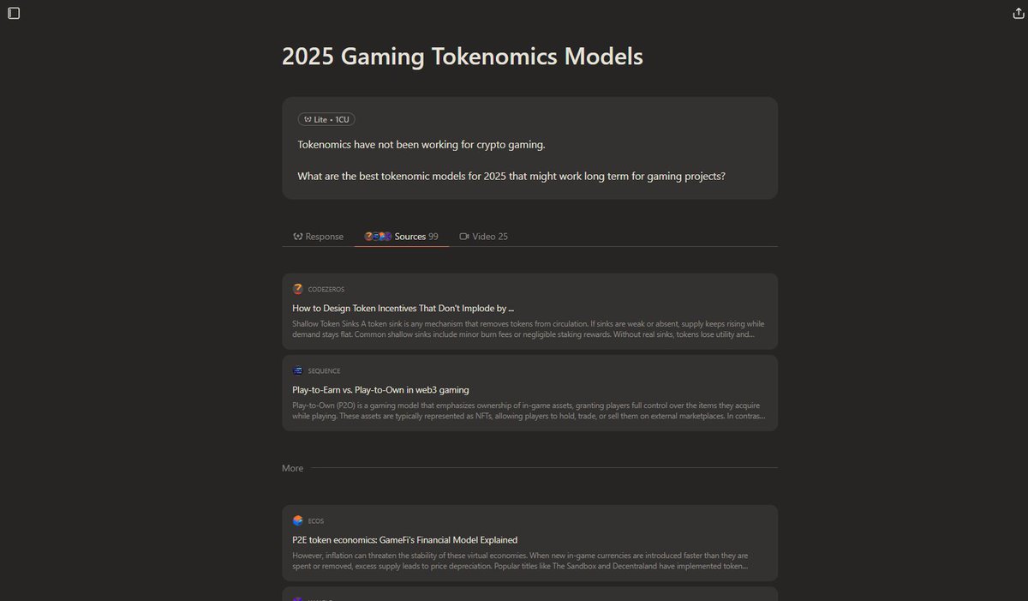The height and width of the screenshot is (601, 1028).
Task: Select the Sources 99 tab
Action: (x=401, y=237)
